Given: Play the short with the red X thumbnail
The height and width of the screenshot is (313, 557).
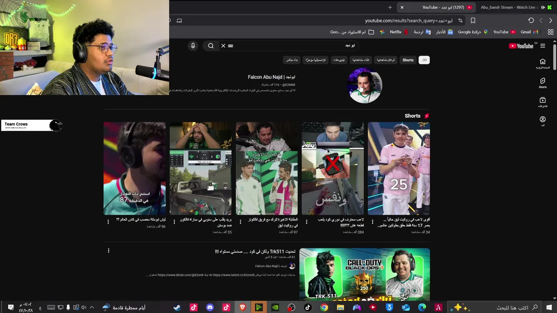Looking at the screenshot, I should click(x=332, y=168).
